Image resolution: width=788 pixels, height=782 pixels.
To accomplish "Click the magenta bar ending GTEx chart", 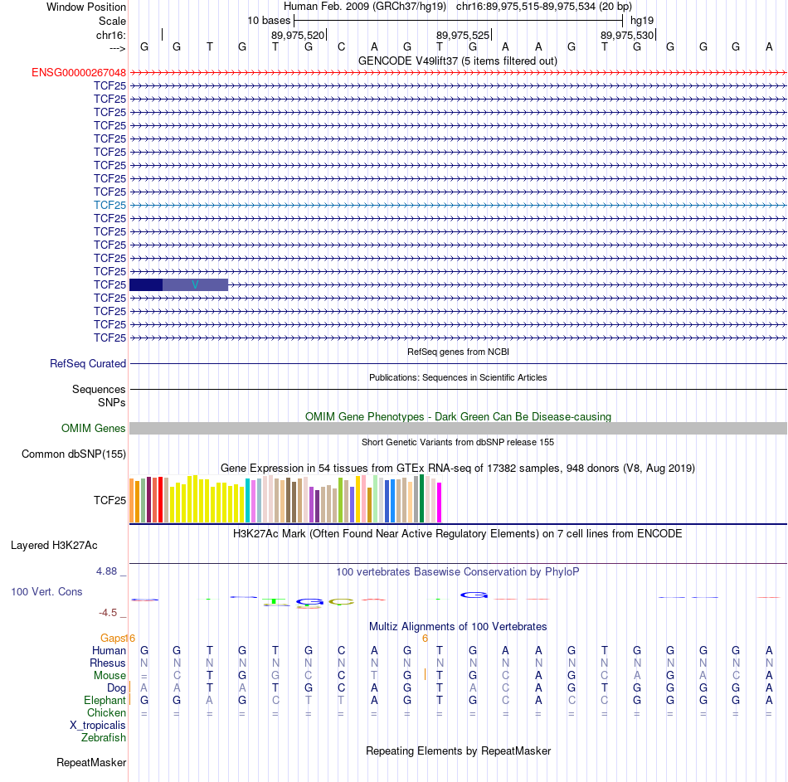I will pyautogui.click(x=440, y=503).
